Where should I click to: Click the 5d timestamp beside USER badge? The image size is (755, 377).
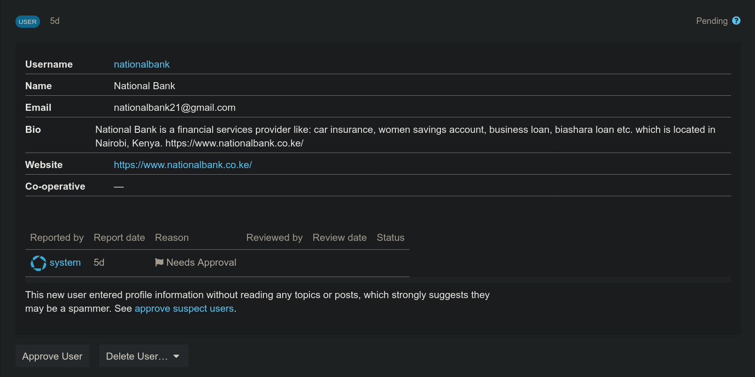coord(54,21)
